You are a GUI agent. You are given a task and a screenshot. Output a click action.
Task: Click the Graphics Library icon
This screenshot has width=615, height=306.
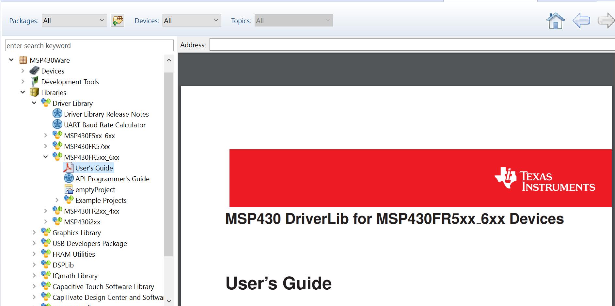(46, 232)
